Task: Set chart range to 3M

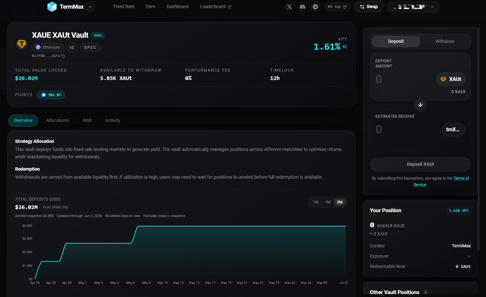Action: pyautogui.click(x=340, y=202)
